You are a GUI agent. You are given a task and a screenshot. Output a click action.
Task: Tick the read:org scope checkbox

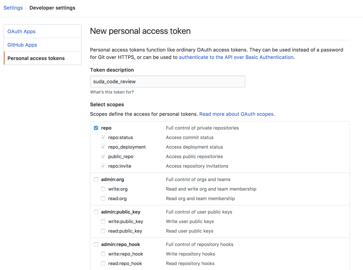coord(103,199)
